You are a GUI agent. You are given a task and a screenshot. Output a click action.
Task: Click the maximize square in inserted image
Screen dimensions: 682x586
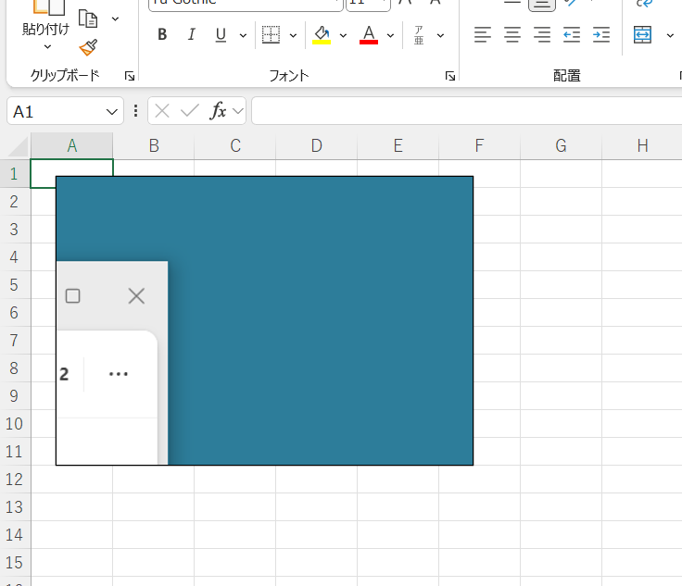[72, 296]
